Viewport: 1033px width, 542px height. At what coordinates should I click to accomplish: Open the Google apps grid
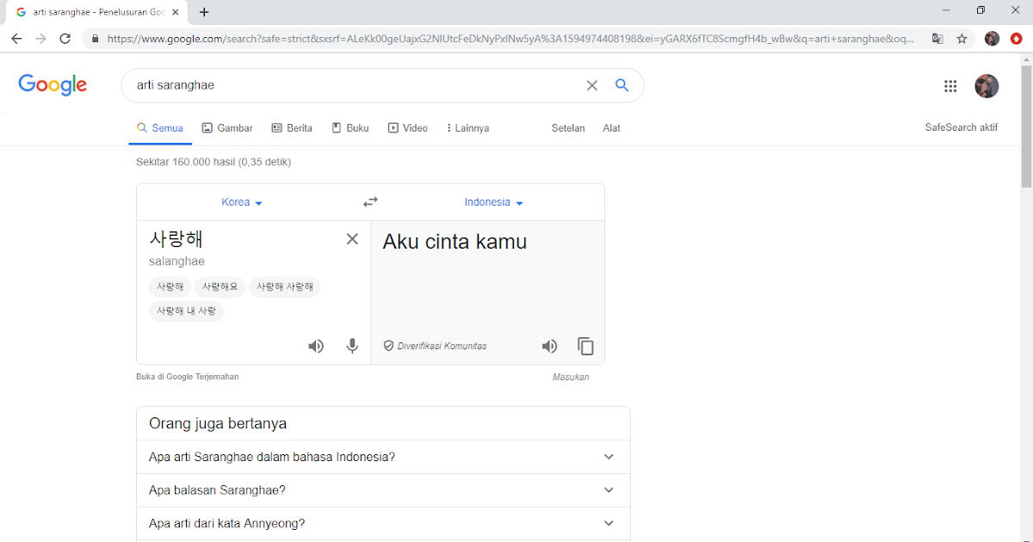[x=950, y=86]
